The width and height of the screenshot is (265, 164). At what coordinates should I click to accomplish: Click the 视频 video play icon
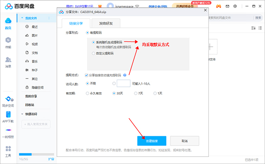pyautogui.click(x=27, y=44)
